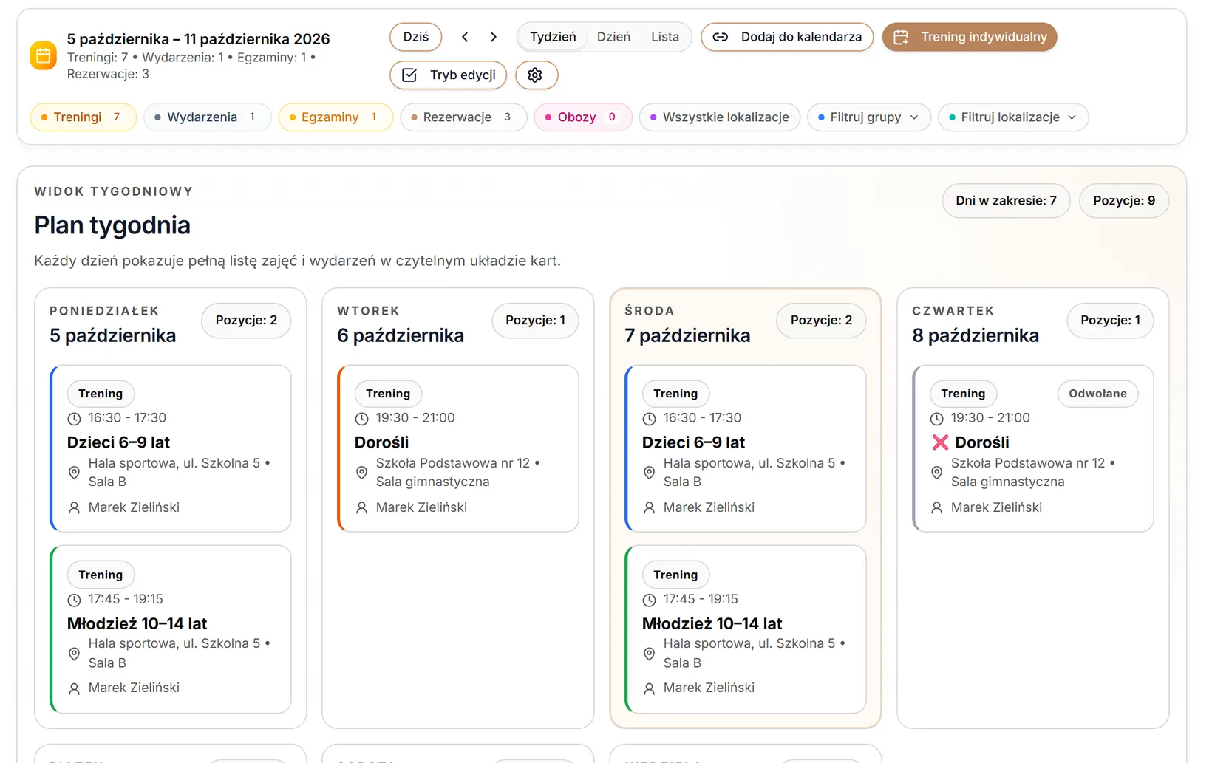Click the Dni w zakresie: 7 badge
Screen dimensions: 1212x763
[x=1006, y=201]
